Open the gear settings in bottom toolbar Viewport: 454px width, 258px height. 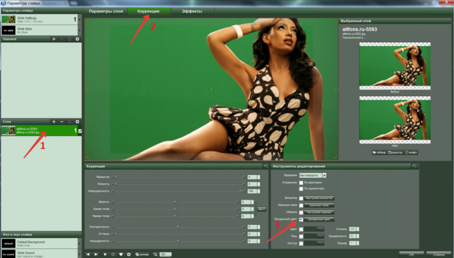(129, 254)
